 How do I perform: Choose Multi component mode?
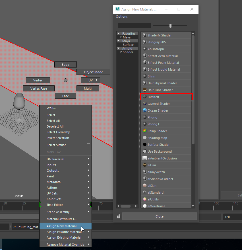point(88,89)
